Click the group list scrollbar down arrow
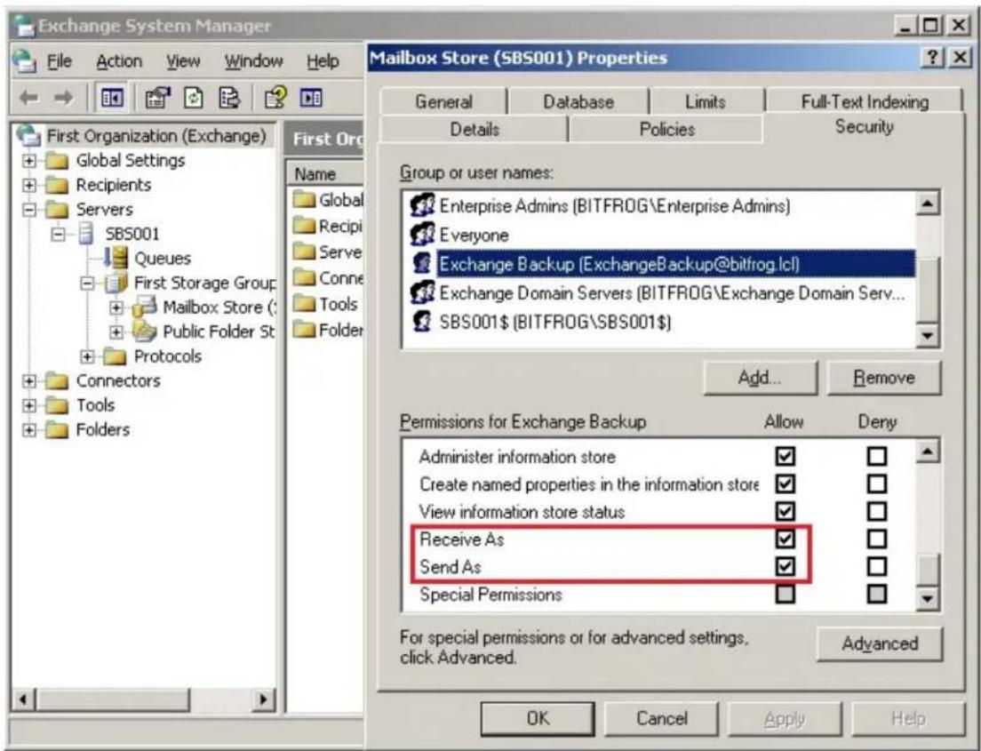This screenshot has width=981, height=751. pyautogui.click(x=927, y=335)
